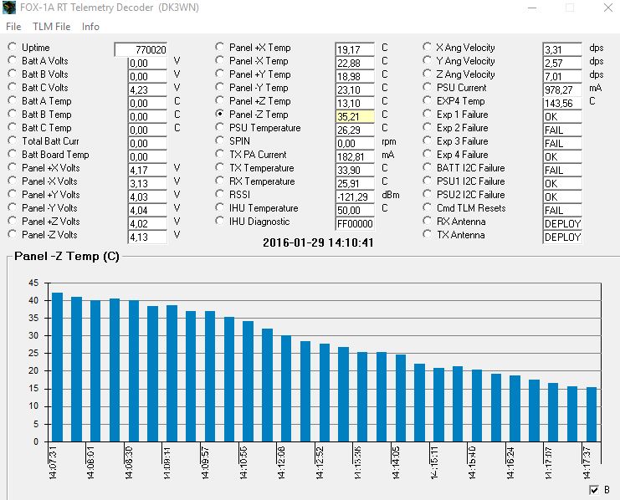Open the Info menu
This screenshot has width=620, height=500.
[x=90, y=27]
